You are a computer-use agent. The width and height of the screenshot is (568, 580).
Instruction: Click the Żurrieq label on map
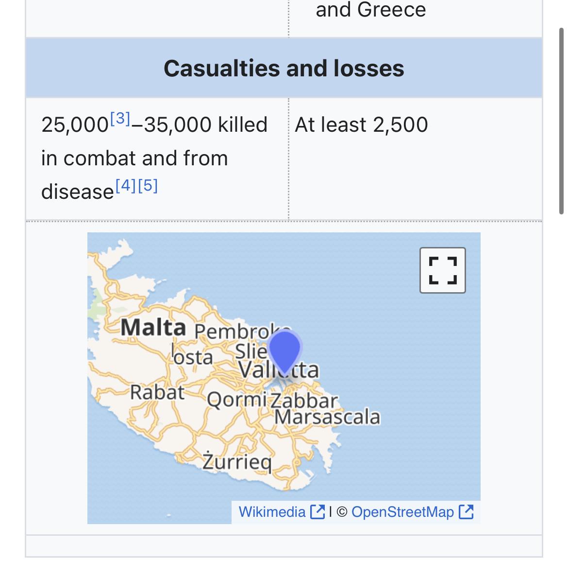click(237, 461)
